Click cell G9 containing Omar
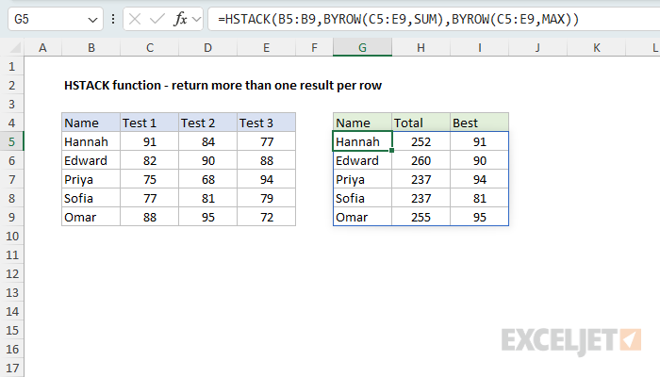Image resolution: width=660 pixels, height=377 pixels. (x=362, y=217)
